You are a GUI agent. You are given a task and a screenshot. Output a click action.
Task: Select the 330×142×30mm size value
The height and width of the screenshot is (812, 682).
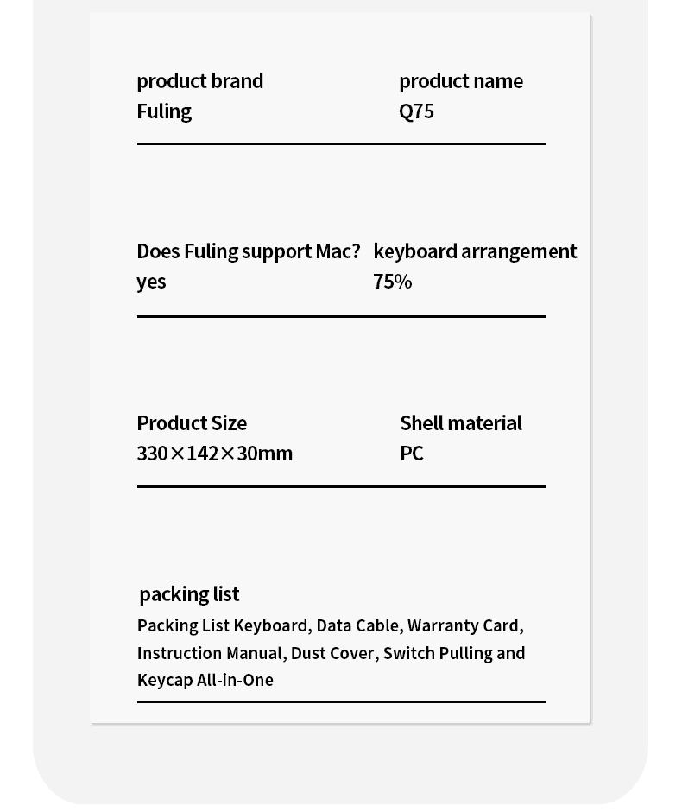coord(214,454)
